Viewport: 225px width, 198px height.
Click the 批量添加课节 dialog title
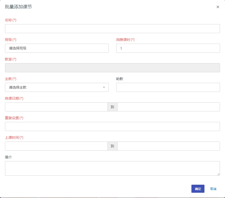[x=18, y=7]
